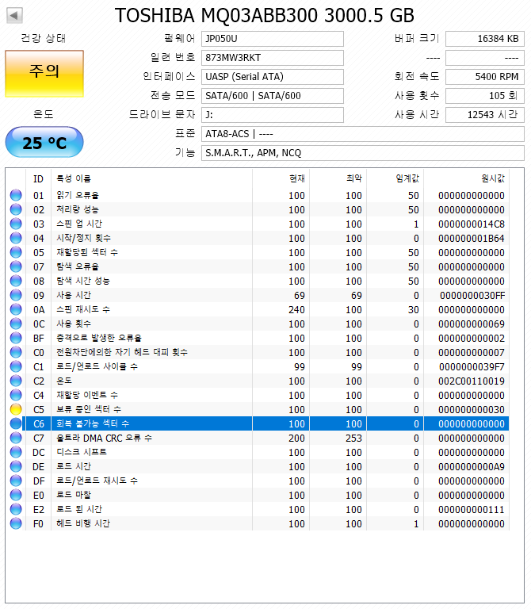This screenshot has width=531, height=609.
Task: Click the 특성 이름 column header
Action: 151,178
